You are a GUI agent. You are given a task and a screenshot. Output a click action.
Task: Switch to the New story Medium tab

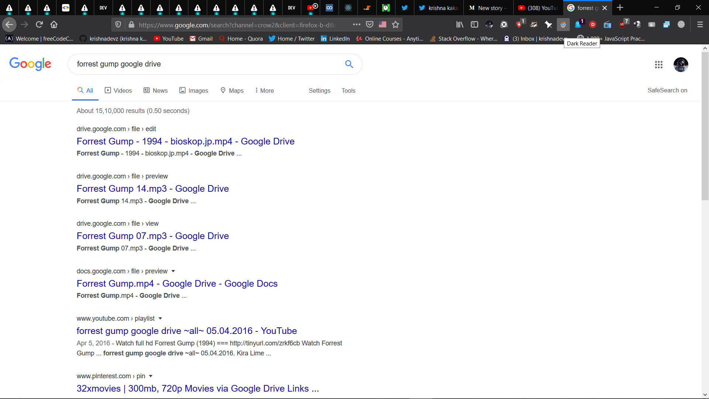tap(487, 8)
